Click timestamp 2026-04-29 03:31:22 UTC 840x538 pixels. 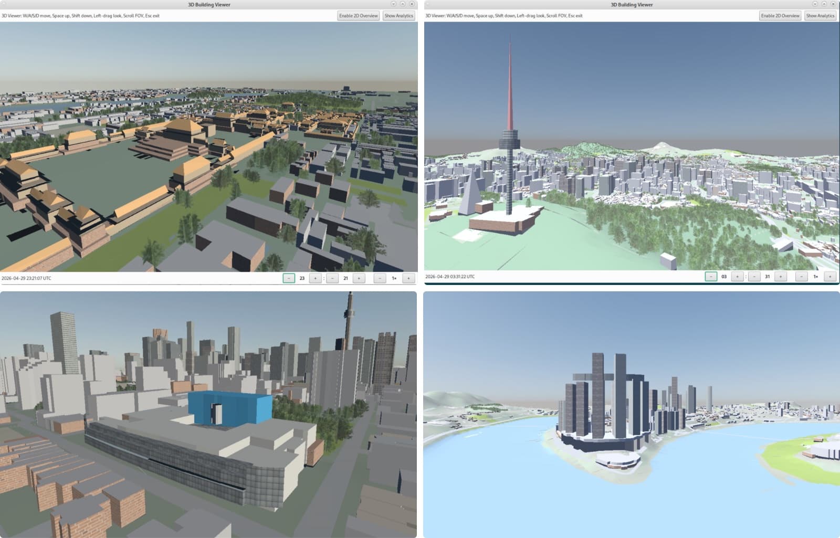tap(450, 277)
